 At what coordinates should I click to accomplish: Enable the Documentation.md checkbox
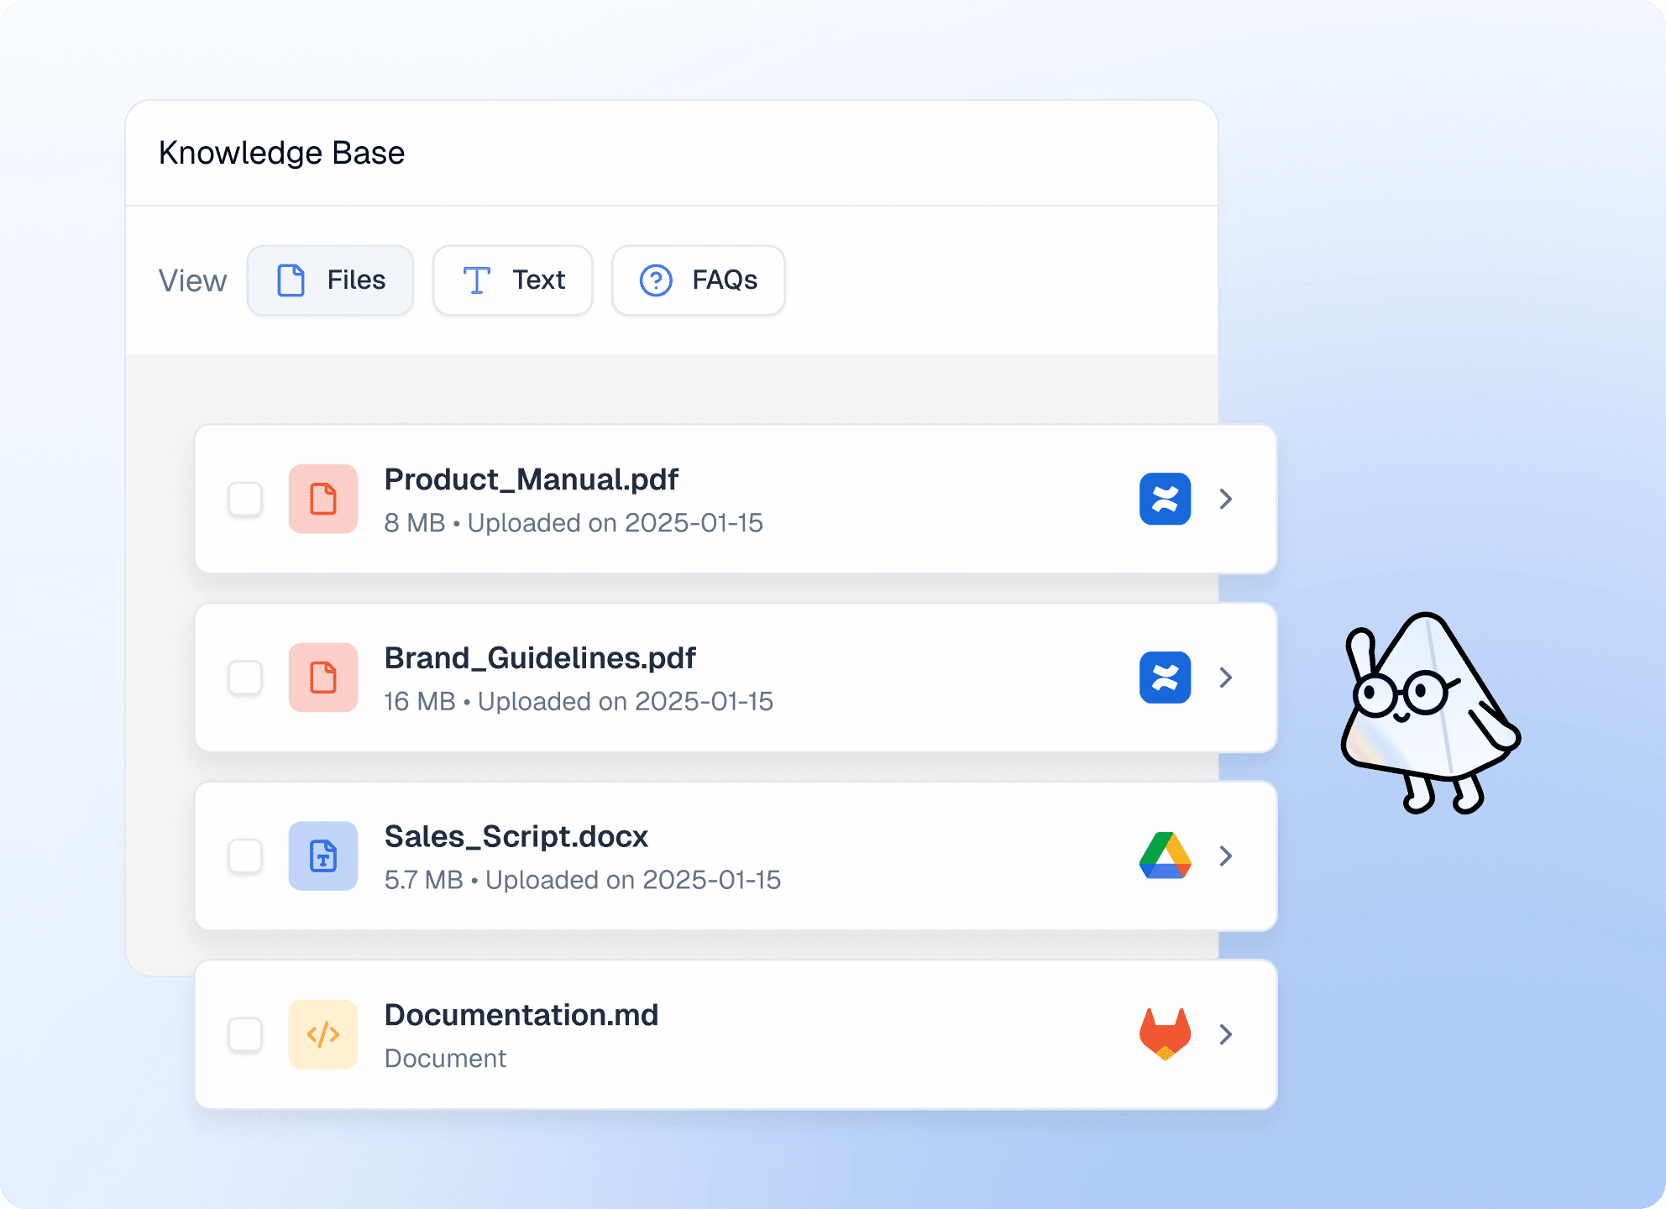pos(245,1034)
